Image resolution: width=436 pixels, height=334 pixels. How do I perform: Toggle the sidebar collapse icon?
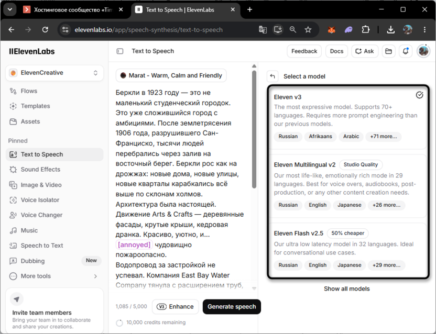pos(120,51)
